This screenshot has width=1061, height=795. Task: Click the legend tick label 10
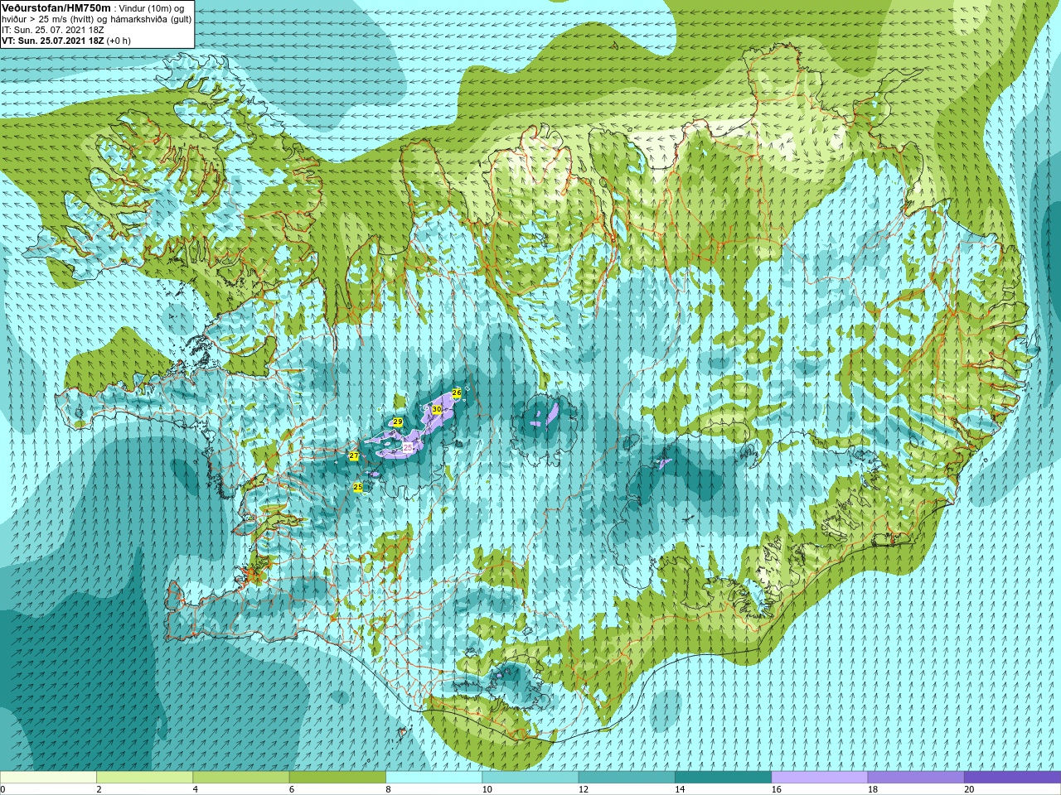click(x=487, y=789)
